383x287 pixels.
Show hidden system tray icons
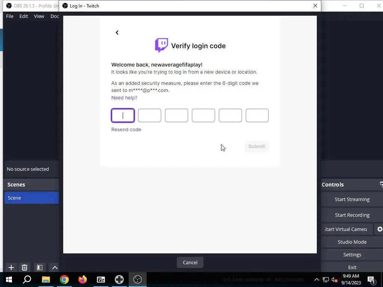[x=316, y=280]
